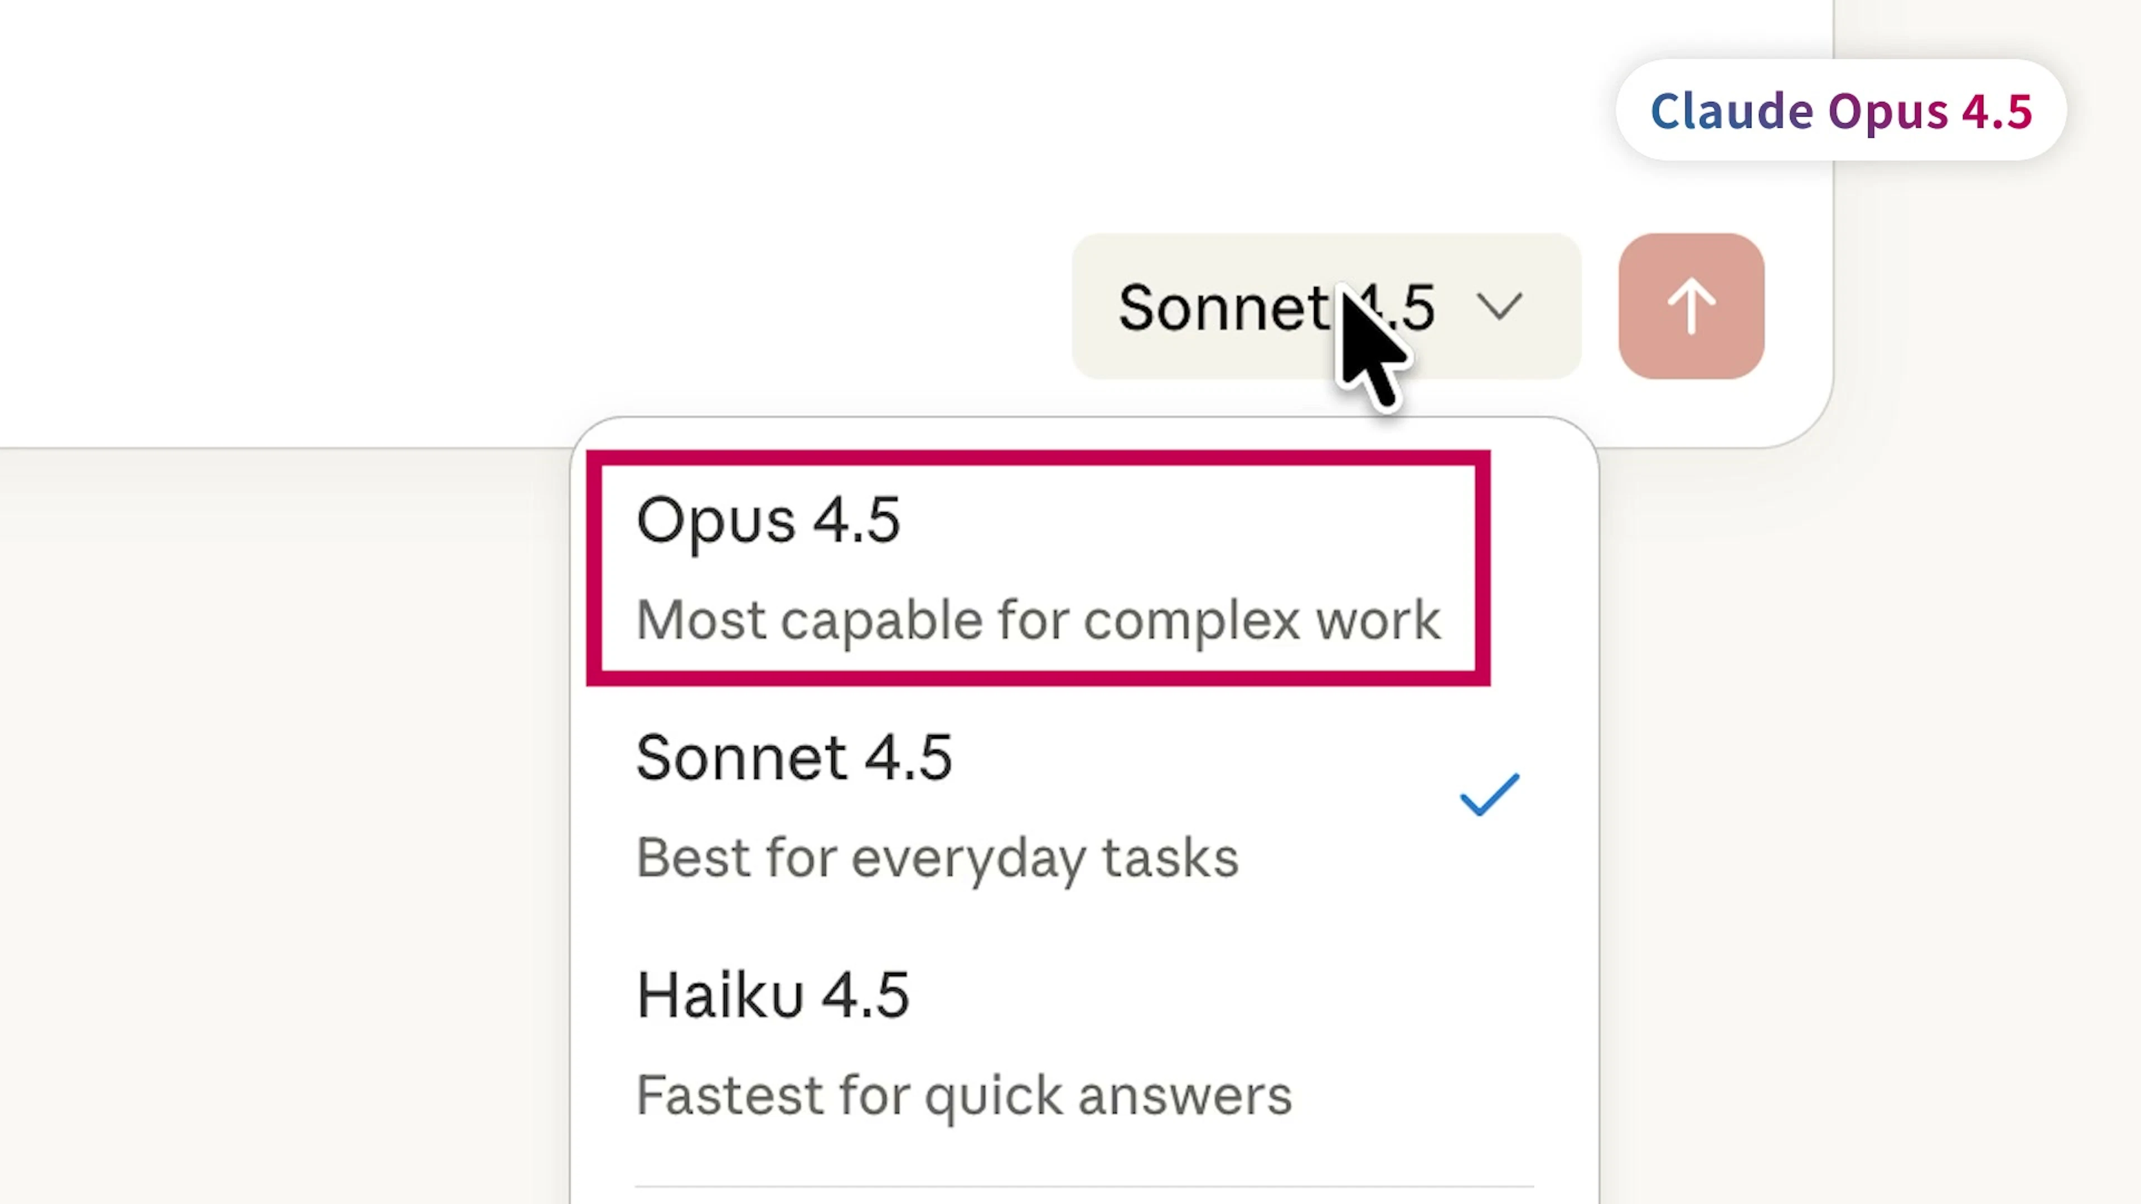The width and height of the screenshot is (2141, 1204).
Task: Open the Sonnet 4.5 model selector
Action: [x=1325, y=306]
